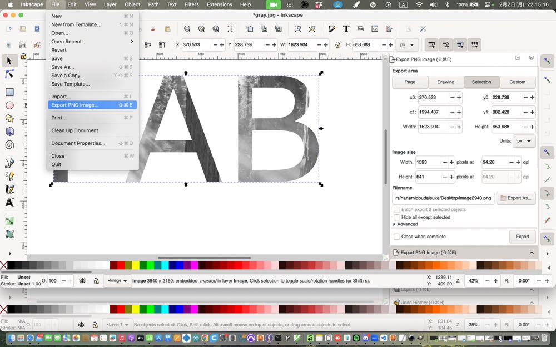
Task: Select the Calligraphy tool
Action: click(9, 189)
